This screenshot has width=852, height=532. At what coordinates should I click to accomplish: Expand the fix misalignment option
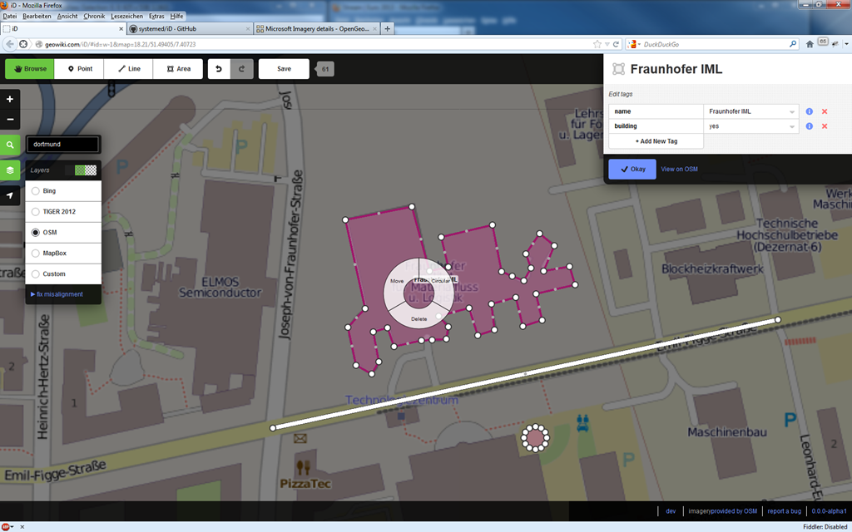[x=57, y=294]
